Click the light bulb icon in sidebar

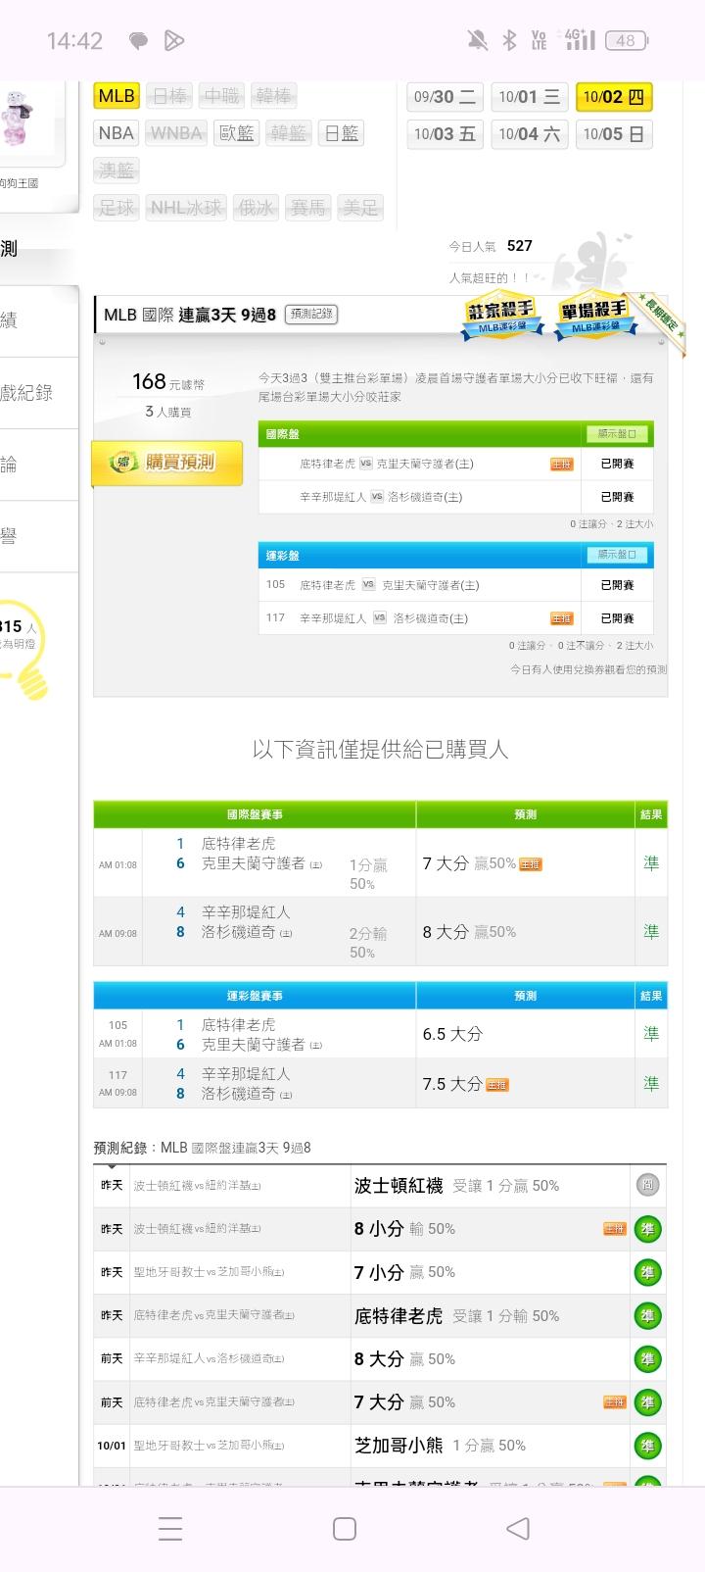point(24,652)
